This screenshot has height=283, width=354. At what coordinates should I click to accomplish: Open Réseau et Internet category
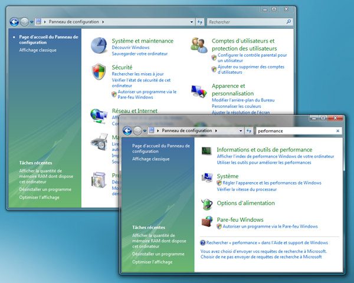(135, 111)
